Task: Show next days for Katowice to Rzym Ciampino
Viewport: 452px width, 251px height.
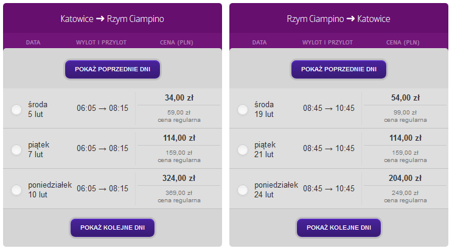Action: (x=113, y=228)
